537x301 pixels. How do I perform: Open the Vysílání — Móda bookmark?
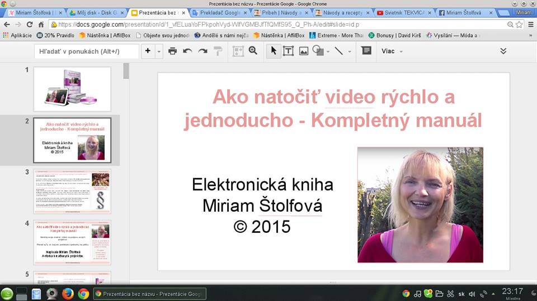453,35
